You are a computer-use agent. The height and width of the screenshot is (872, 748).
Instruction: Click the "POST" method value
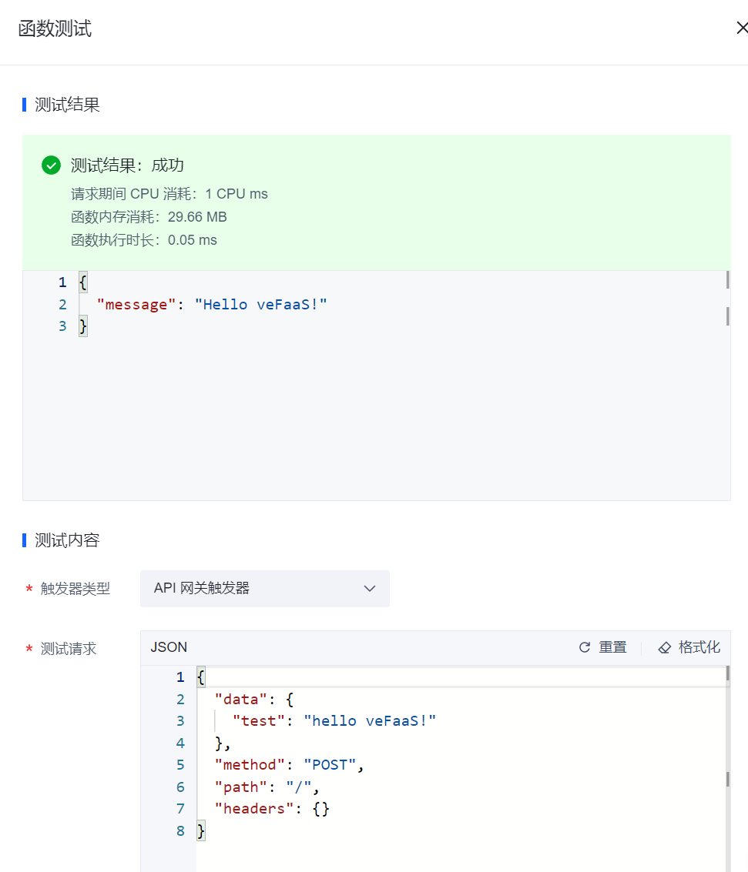click(330, 765)
